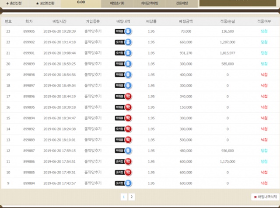Click bet time 2019-06-20 18:54:56
The image size is (280, 208).
pos(59,75)
